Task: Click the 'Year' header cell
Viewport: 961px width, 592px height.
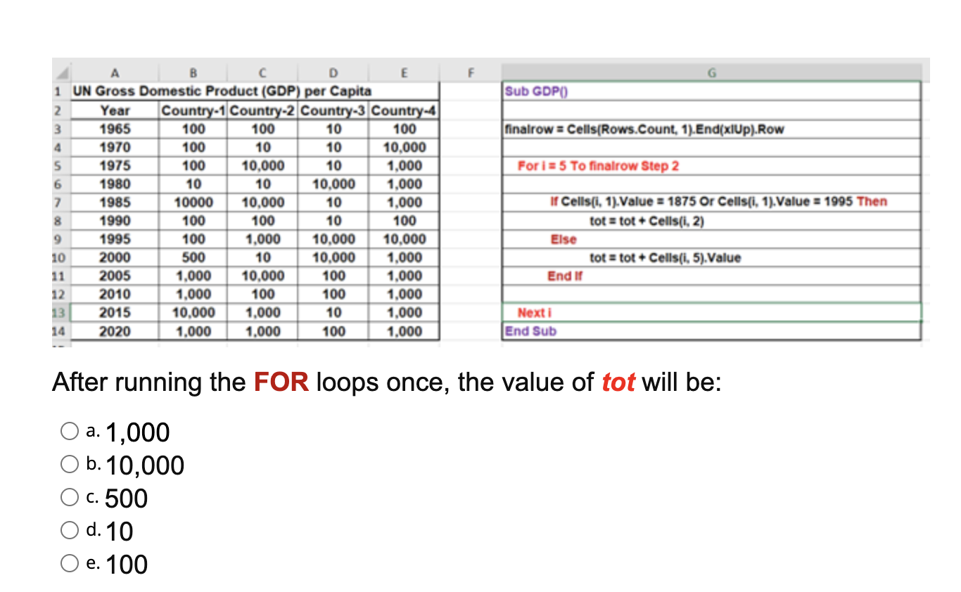Action: (113, 111)
